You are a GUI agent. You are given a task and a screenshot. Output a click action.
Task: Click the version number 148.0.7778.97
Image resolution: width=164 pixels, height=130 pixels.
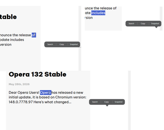click(21, 102)
